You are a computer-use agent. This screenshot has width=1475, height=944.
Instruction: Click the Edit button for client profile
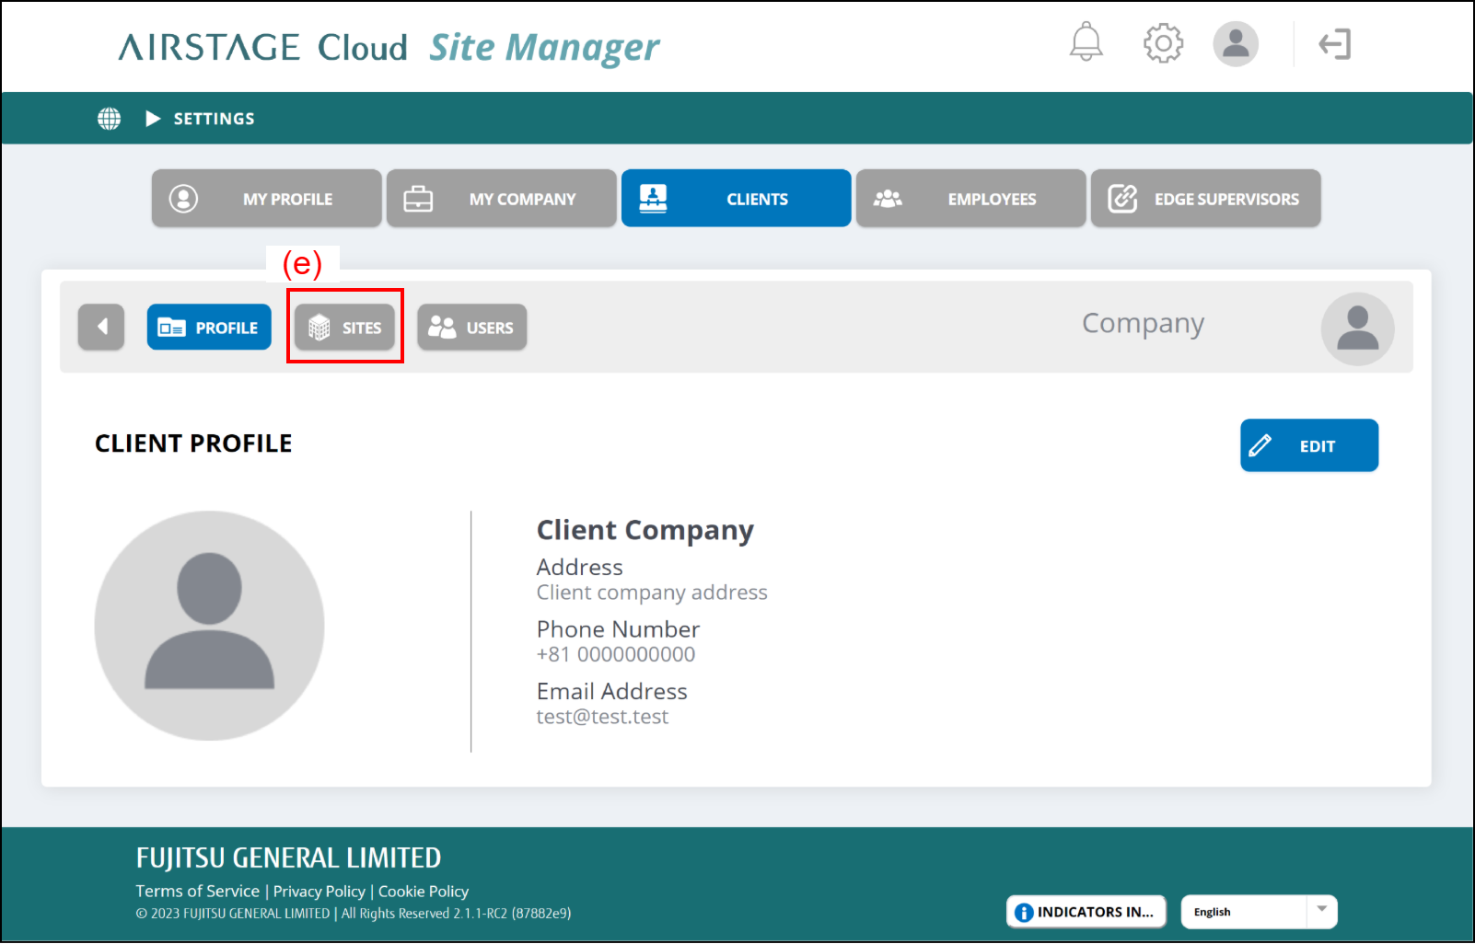(x=1308, y=445)
